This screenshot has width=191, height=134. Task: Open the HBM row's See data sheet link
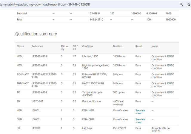(140, 112)
